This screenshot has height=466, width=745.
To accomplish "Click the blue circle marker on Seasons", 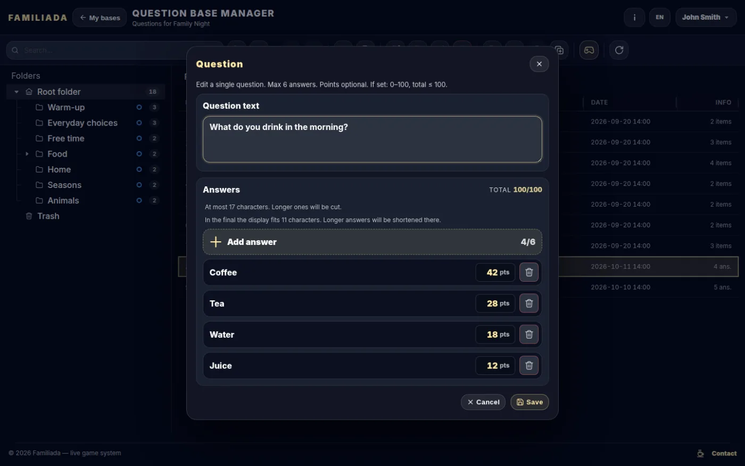I will click(139, 185).
